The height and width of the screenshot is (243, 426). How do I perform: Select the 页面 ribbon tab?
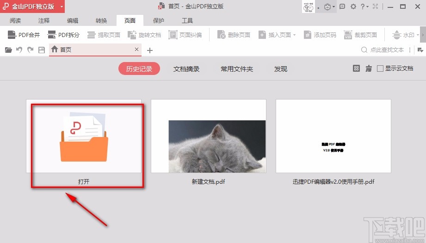point(130,20)
